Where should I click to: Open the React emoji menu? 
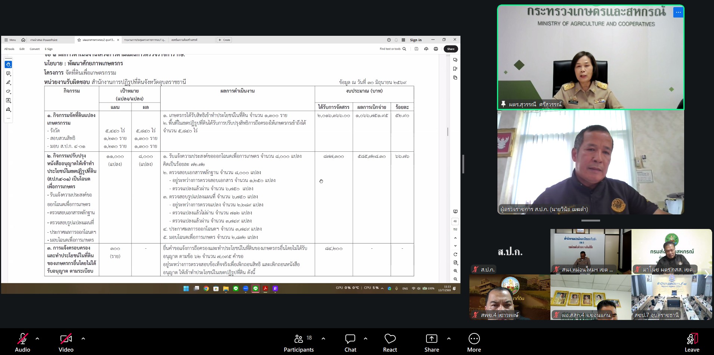point(390,343)
